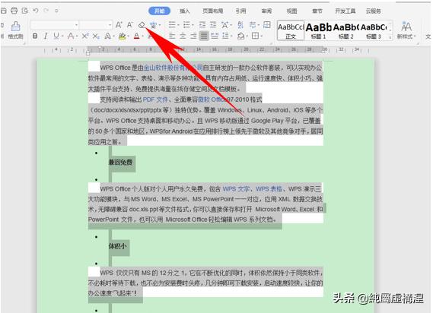The width and height of the screenshot is (433, 313).
Task: Click the Shading paint bucket icon
Action: [240, 36]
